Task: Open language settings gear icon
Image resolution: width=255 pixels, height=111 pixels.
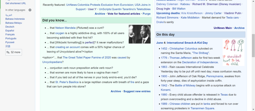Action: pos(30,10)
